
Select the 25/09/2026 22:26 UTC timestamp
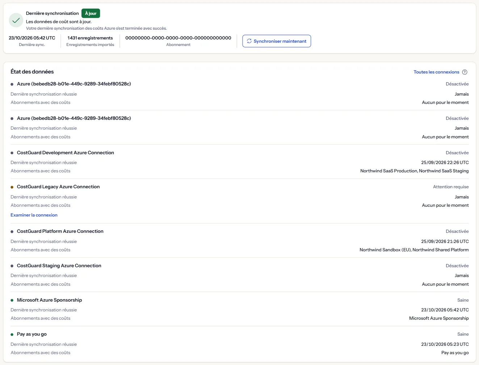click(x=445, y=163)
